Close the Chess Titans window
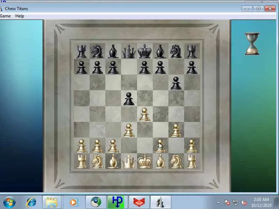 270,8
